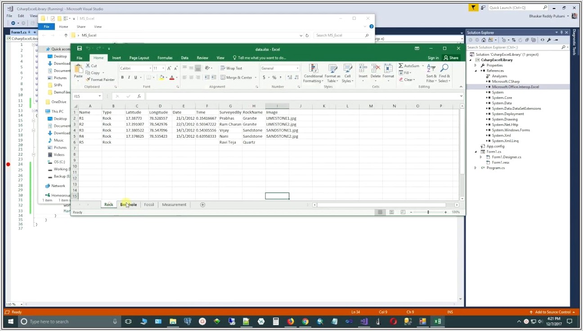Screen dimensions: 583x331
Task: Open the font size 11 dropdown
Action: tap(163, 68)
